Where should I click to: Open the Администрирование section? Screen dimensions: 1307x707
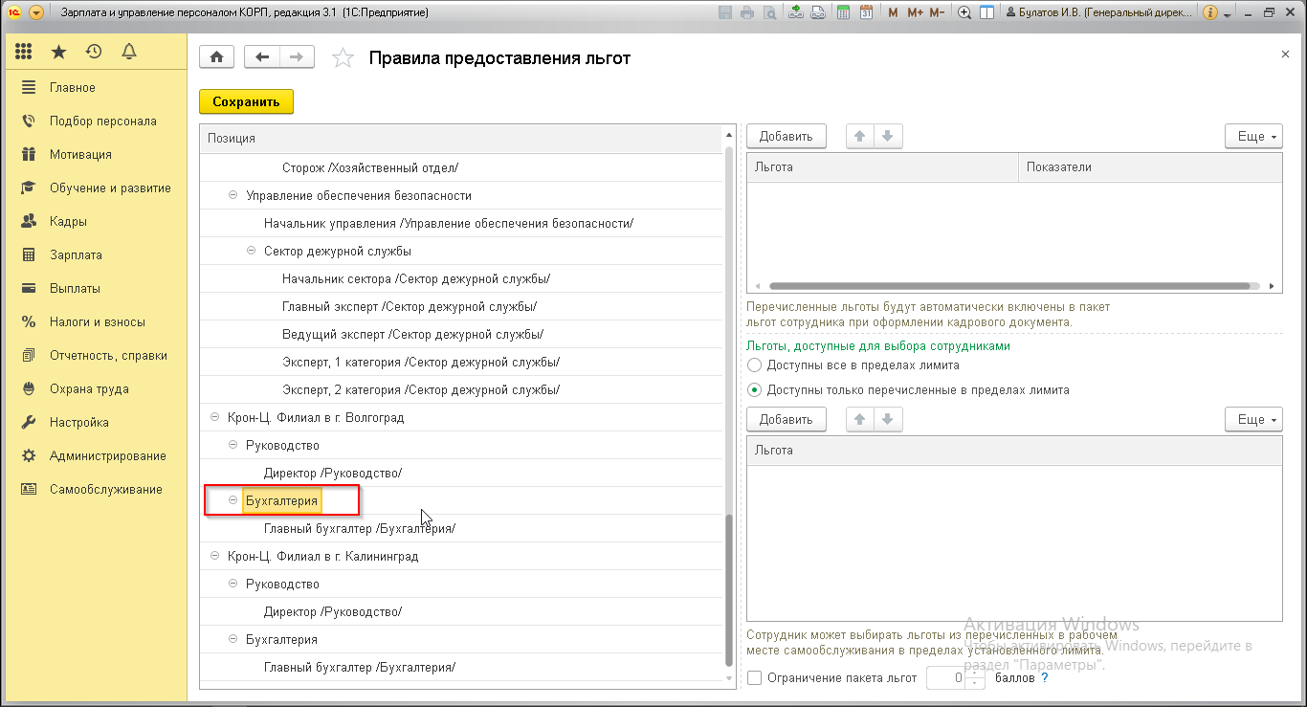(107, 455)
